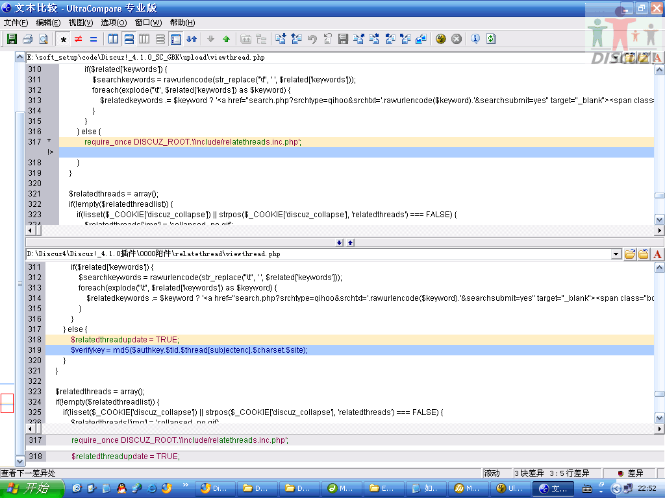Click the green Refresh compare icon
The width and height of the screenshot is (665, 498).
coord(491,40)
